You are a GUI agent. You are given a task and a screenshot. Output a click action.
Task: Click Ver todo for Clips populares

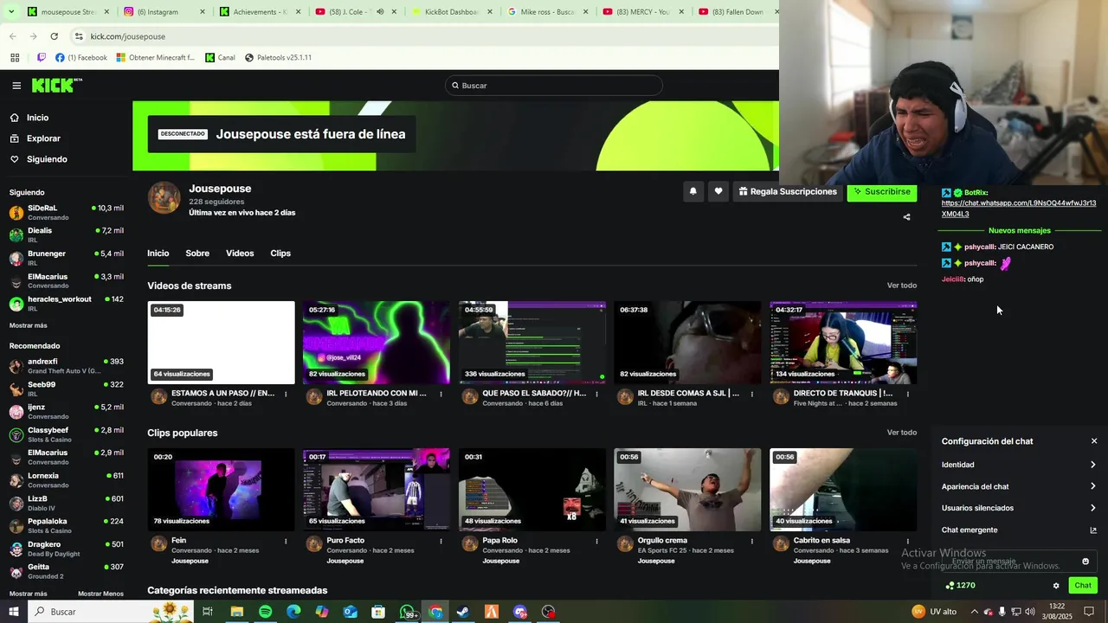(x=901, y=433)
